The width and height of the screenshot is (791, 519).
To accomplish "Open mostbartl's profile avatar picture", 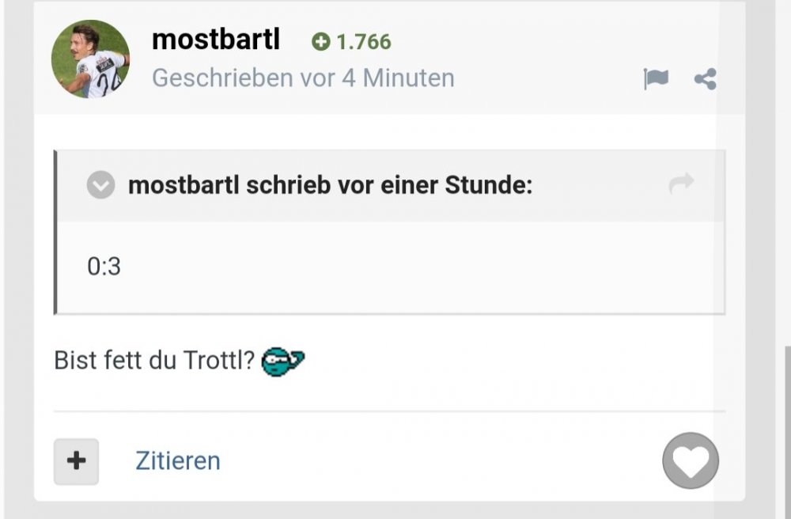I will click(90, 59).
